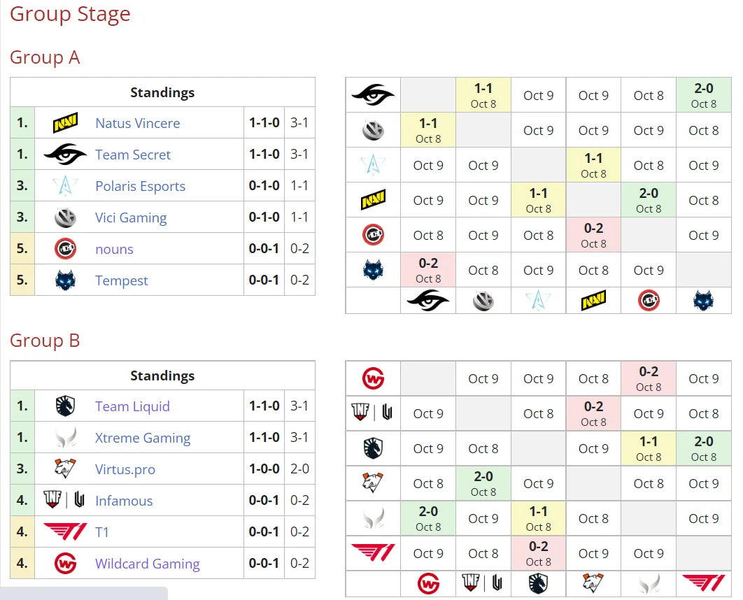Click the T1 logo in Group B standings
This screenshot has height=600, width=743.
(x=65, y=531)
